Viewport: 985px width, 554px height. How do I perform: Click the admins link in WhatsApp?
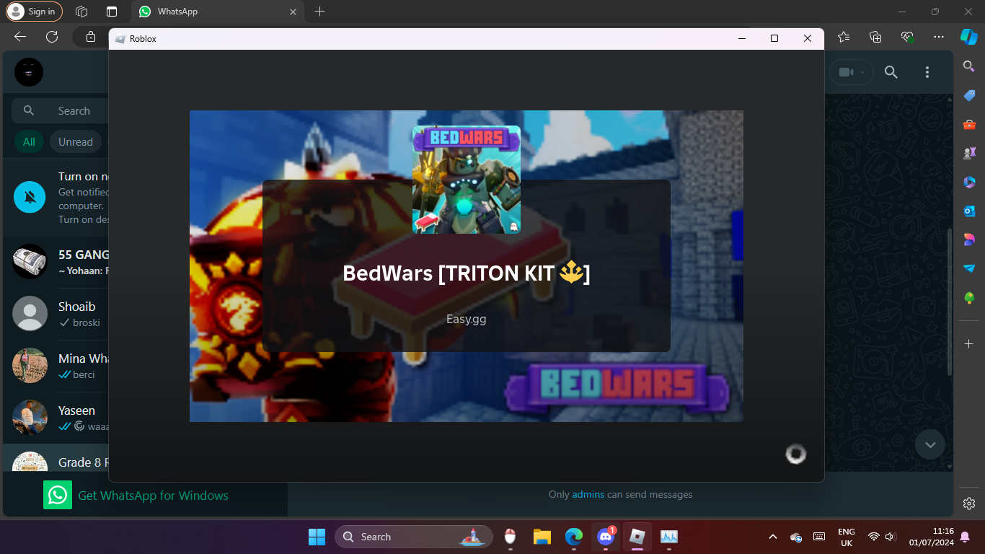pos(588,495)
